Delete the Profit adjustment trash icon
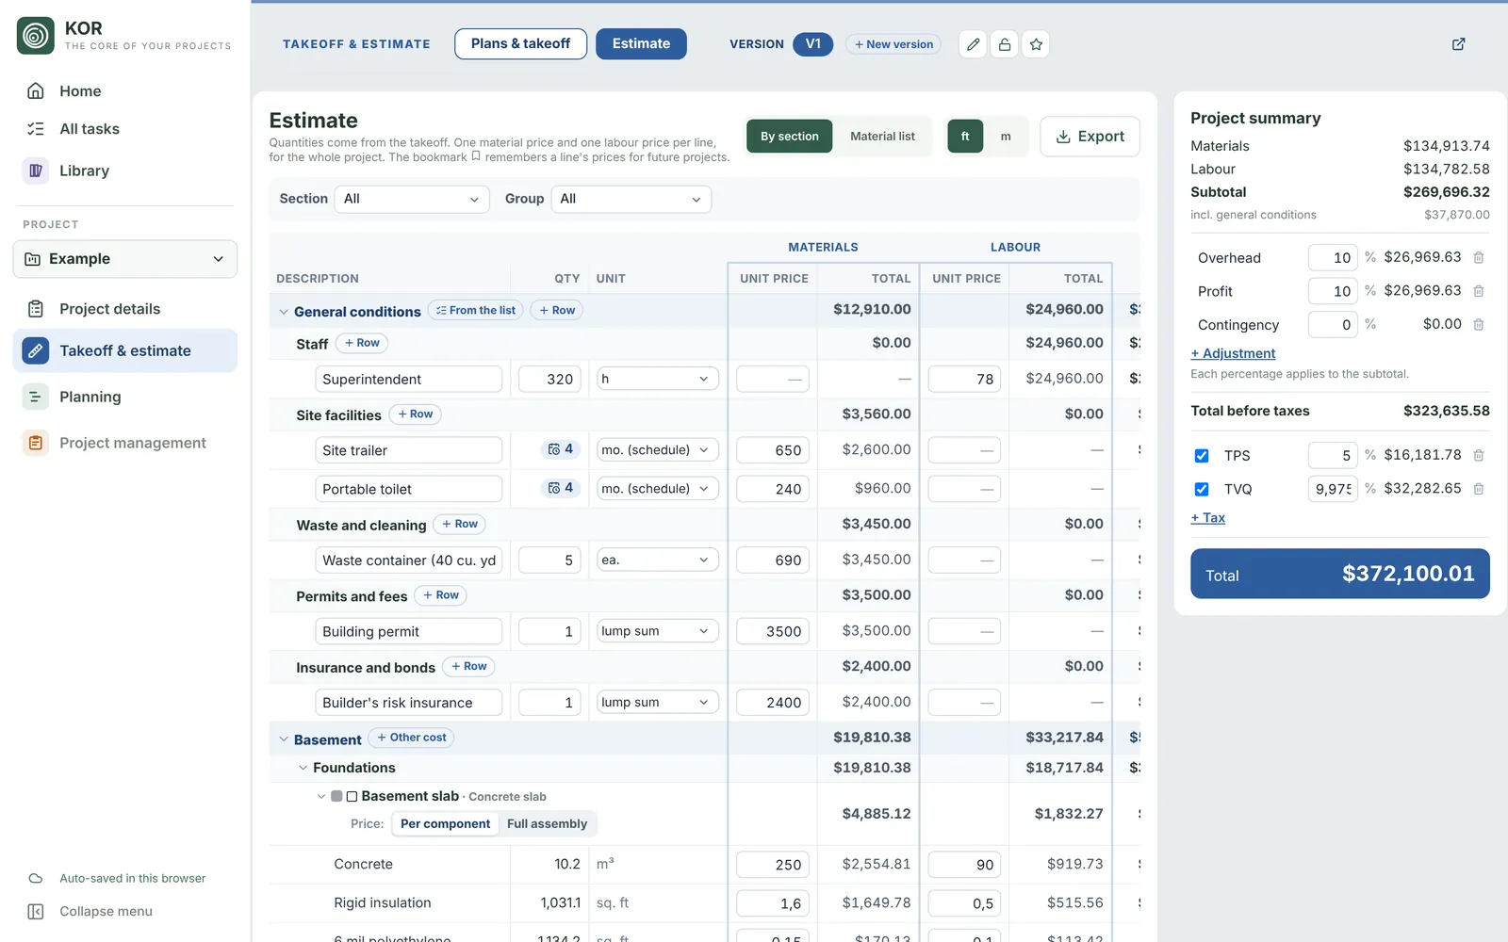 click(x=1479, y=291)
